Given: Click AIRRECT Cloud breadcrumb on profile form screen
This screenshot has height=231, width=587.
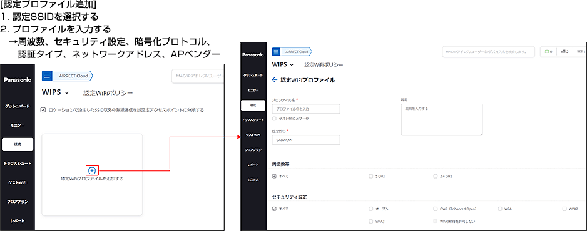Looking at the screenshot, I should (297, 52).
